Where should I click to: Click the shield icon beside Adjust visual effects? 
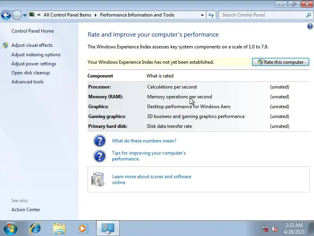coord(5,45)
